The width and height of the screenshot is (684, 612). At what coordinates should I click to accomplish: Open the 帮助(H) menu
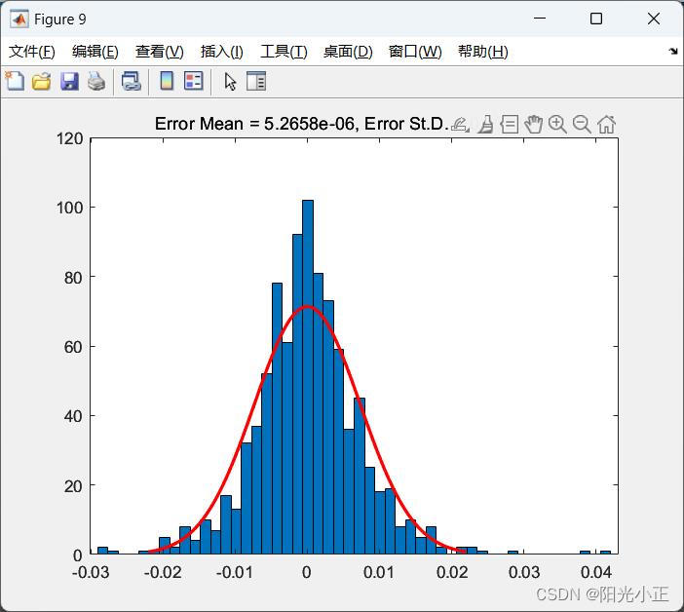483,52
